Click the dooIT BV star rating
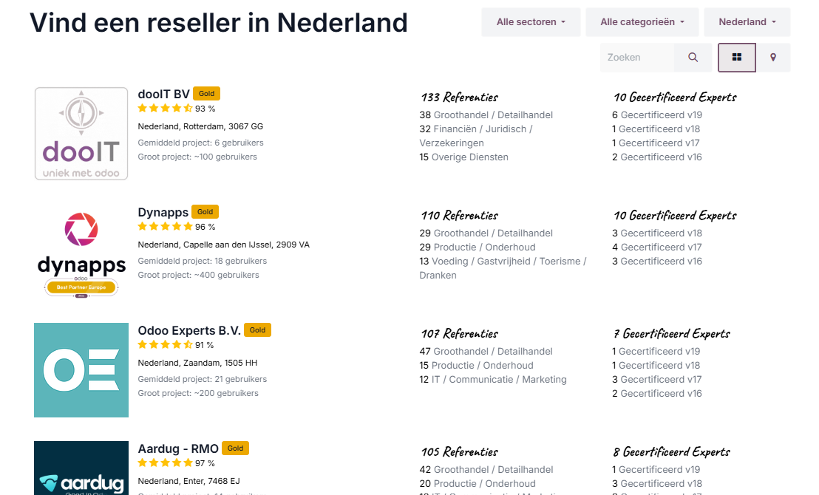819x495 pixels. pos(165,109)
